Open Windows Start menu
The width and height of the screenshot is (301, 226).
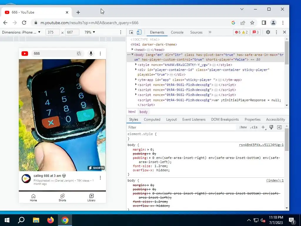[7, 220]
